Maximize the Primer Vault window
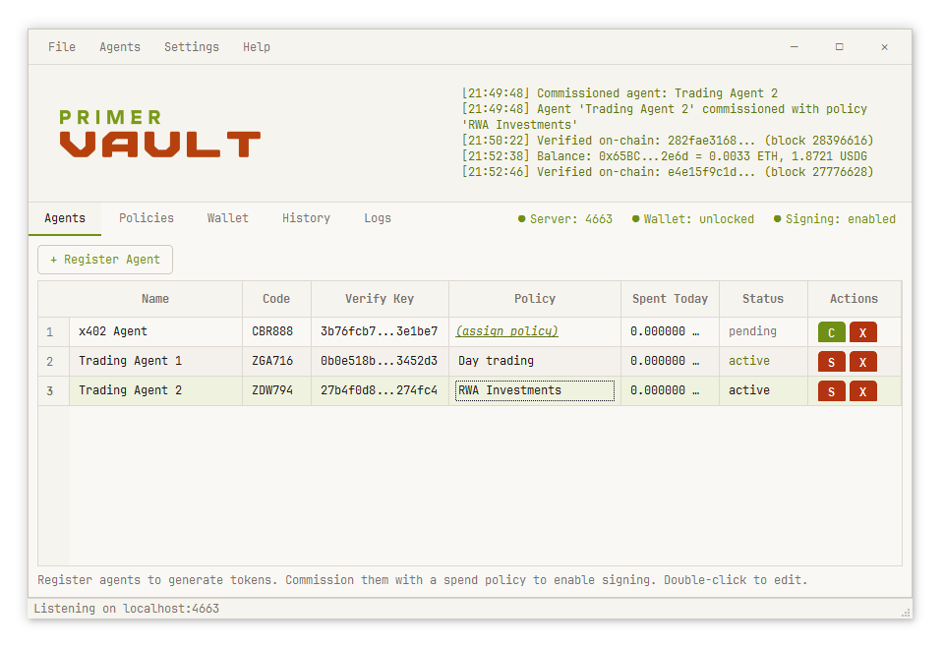The height and width of the screenshot is (649, 944). (839, 47)
